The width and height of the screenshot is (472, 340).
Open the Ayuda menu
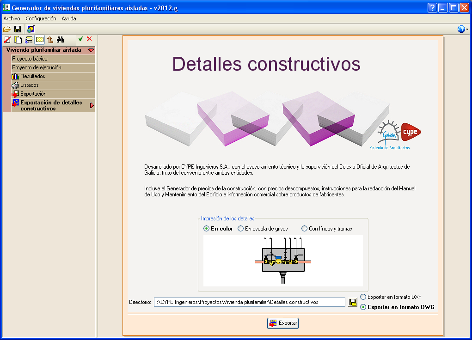coord(68,18)
